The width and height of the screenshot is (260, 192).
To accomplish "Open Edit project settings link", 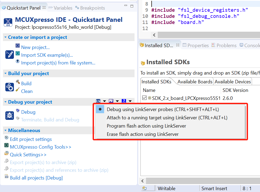I will tap(31, 139).
